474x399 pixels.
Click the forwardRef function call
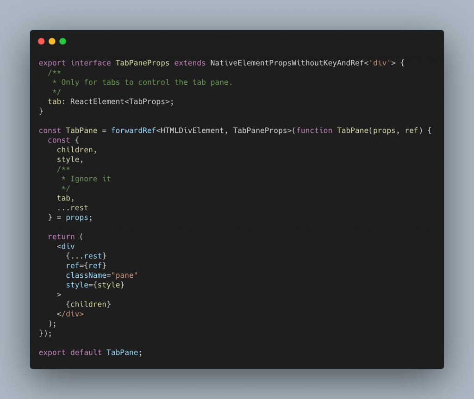point(133,131)
